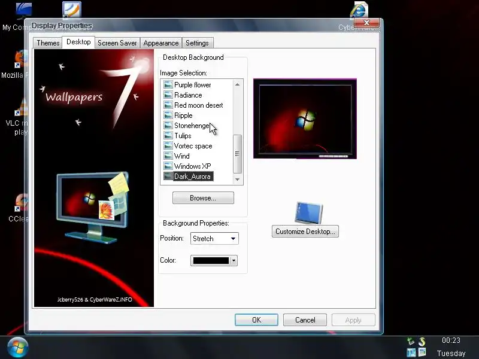Viewport: 479px width, 359px height.
Task: Switch to the Screen Saver tab
Action: (117, 43)
